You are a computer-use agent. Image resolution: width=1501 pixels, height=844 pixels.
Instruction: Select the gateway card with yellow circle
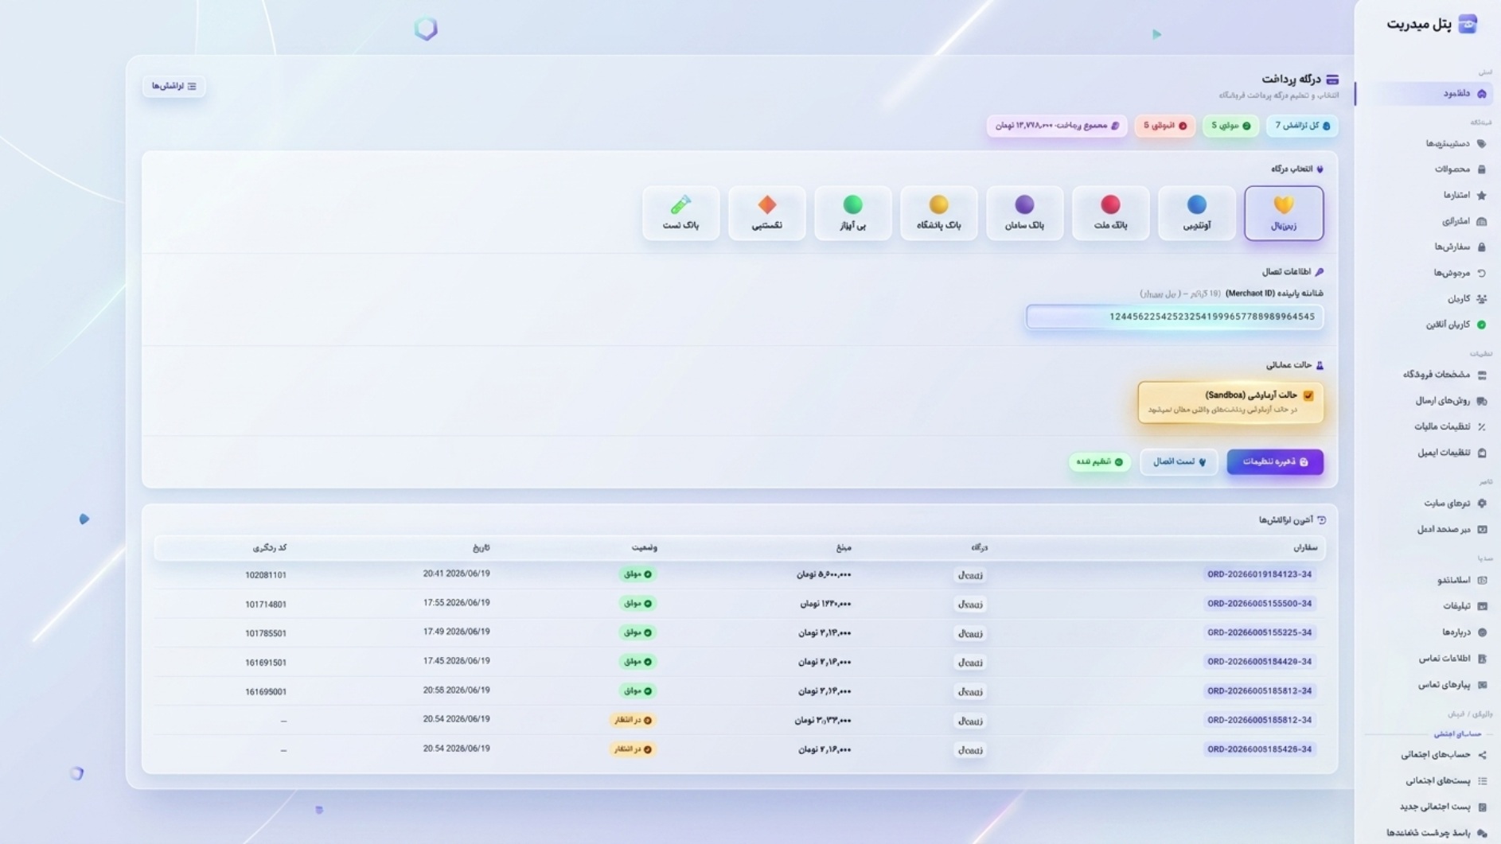click(938, 213)
